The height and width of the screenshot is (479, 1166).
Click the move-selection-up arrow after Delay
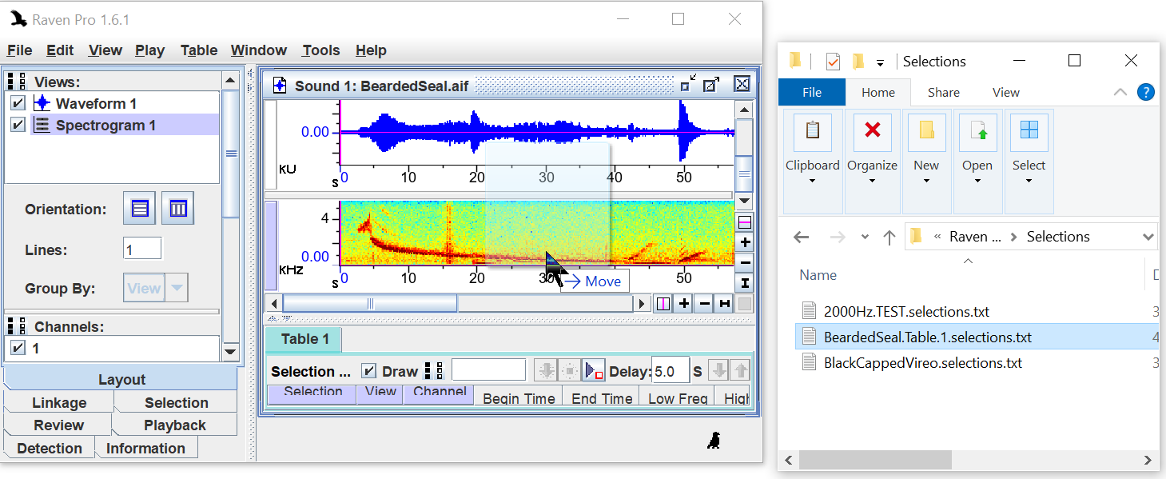pyautogui.click(x=741, y=370)
